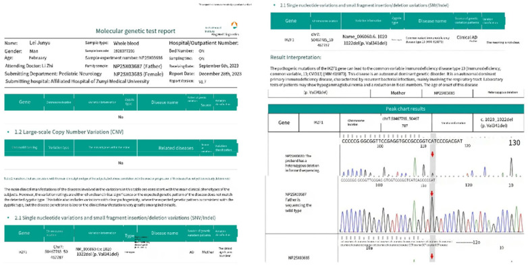Click the red arrow in proband chromatogram
The height and width of the screenshot is (266, 528).
pos(432,154)
